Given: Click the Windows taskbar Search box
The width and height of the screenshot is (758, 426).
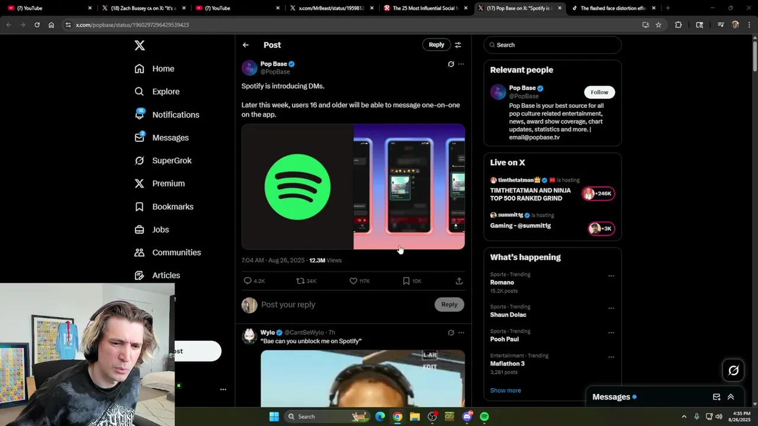Looking at the screenshot, I should point(327,417).
